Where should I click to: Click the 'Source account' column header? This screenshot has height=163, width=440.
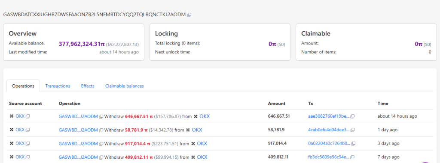(x=25, y=104)
